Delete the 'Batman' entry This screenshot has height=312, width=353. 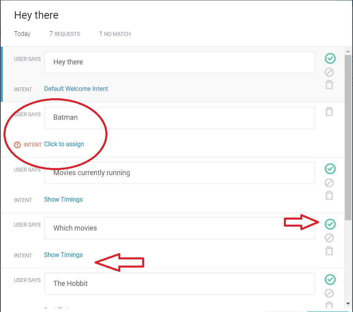pos(329,112)
